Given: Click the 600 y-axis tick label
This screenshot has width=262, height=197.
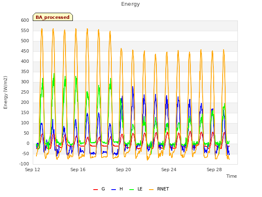Looking at the screenshot, I should (25, 20).
